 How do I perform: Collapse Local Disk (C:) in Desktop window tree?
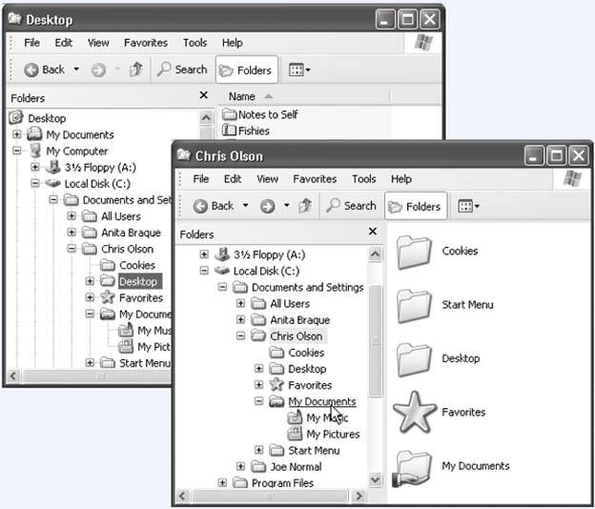[x=35, y=183]
